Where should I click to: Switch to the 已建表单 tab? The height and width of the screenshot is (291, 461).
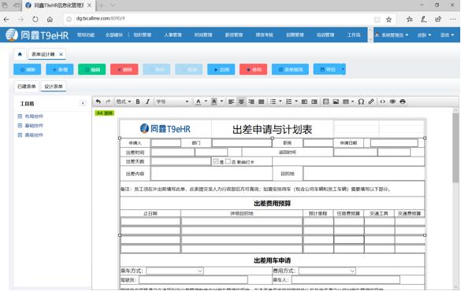[27, 87]
